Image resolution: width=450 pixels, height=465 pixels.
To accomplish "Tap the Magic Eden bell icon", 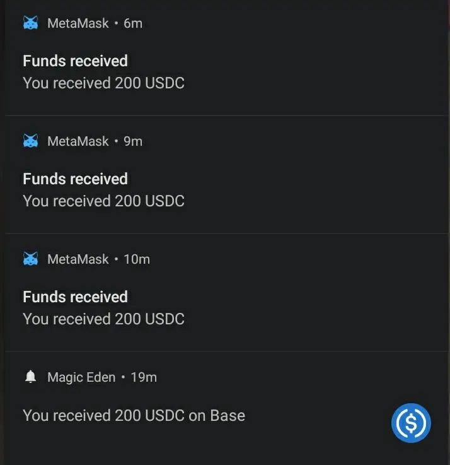I will (30, 377).
